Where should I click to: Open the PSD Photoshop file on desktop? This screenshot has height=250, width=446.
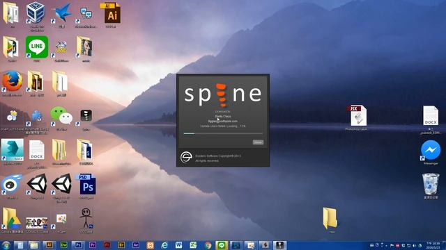(x=86, y=185)
